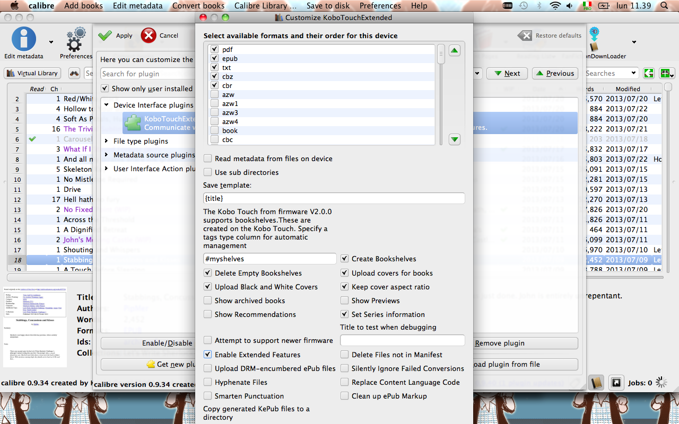Click the green back-arrow saved search icon

pyautogui.click(x=648, y=73)
